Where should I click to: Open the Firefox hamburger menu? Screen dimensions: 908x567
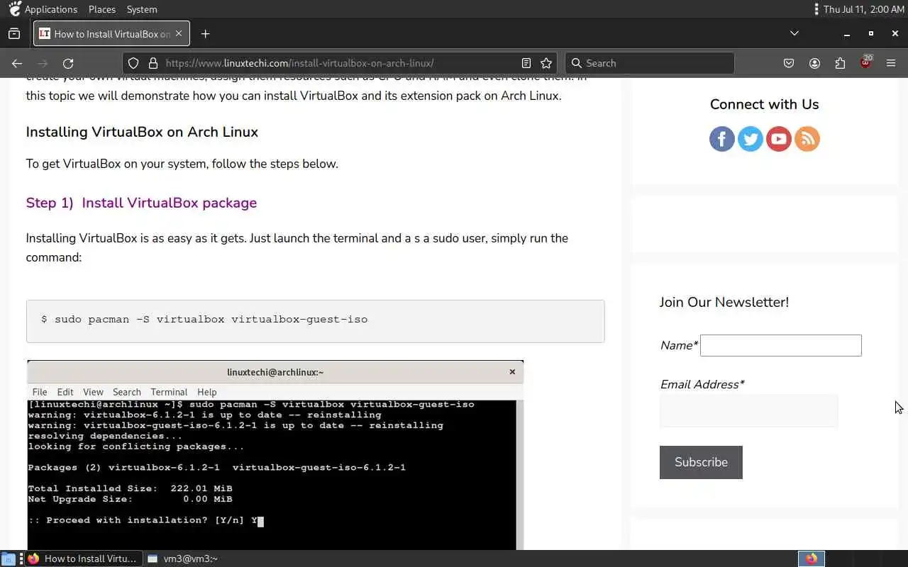[891, 63]
